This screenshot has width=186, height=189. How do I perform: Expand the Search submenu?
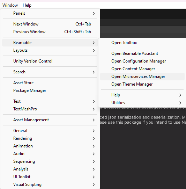tap(50, 72)
